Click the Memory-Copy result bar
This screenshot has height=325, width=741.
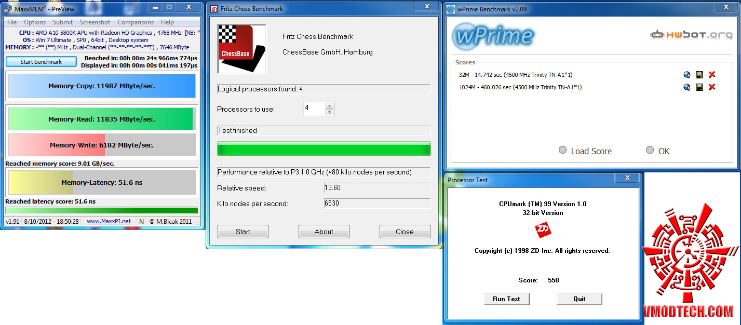click(x=102, y=86)
